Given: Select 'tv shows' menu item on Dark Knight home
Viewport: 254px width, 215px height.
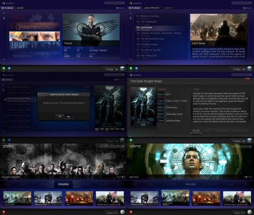Looking at the screenshot, I should click(x=83, y=184).
